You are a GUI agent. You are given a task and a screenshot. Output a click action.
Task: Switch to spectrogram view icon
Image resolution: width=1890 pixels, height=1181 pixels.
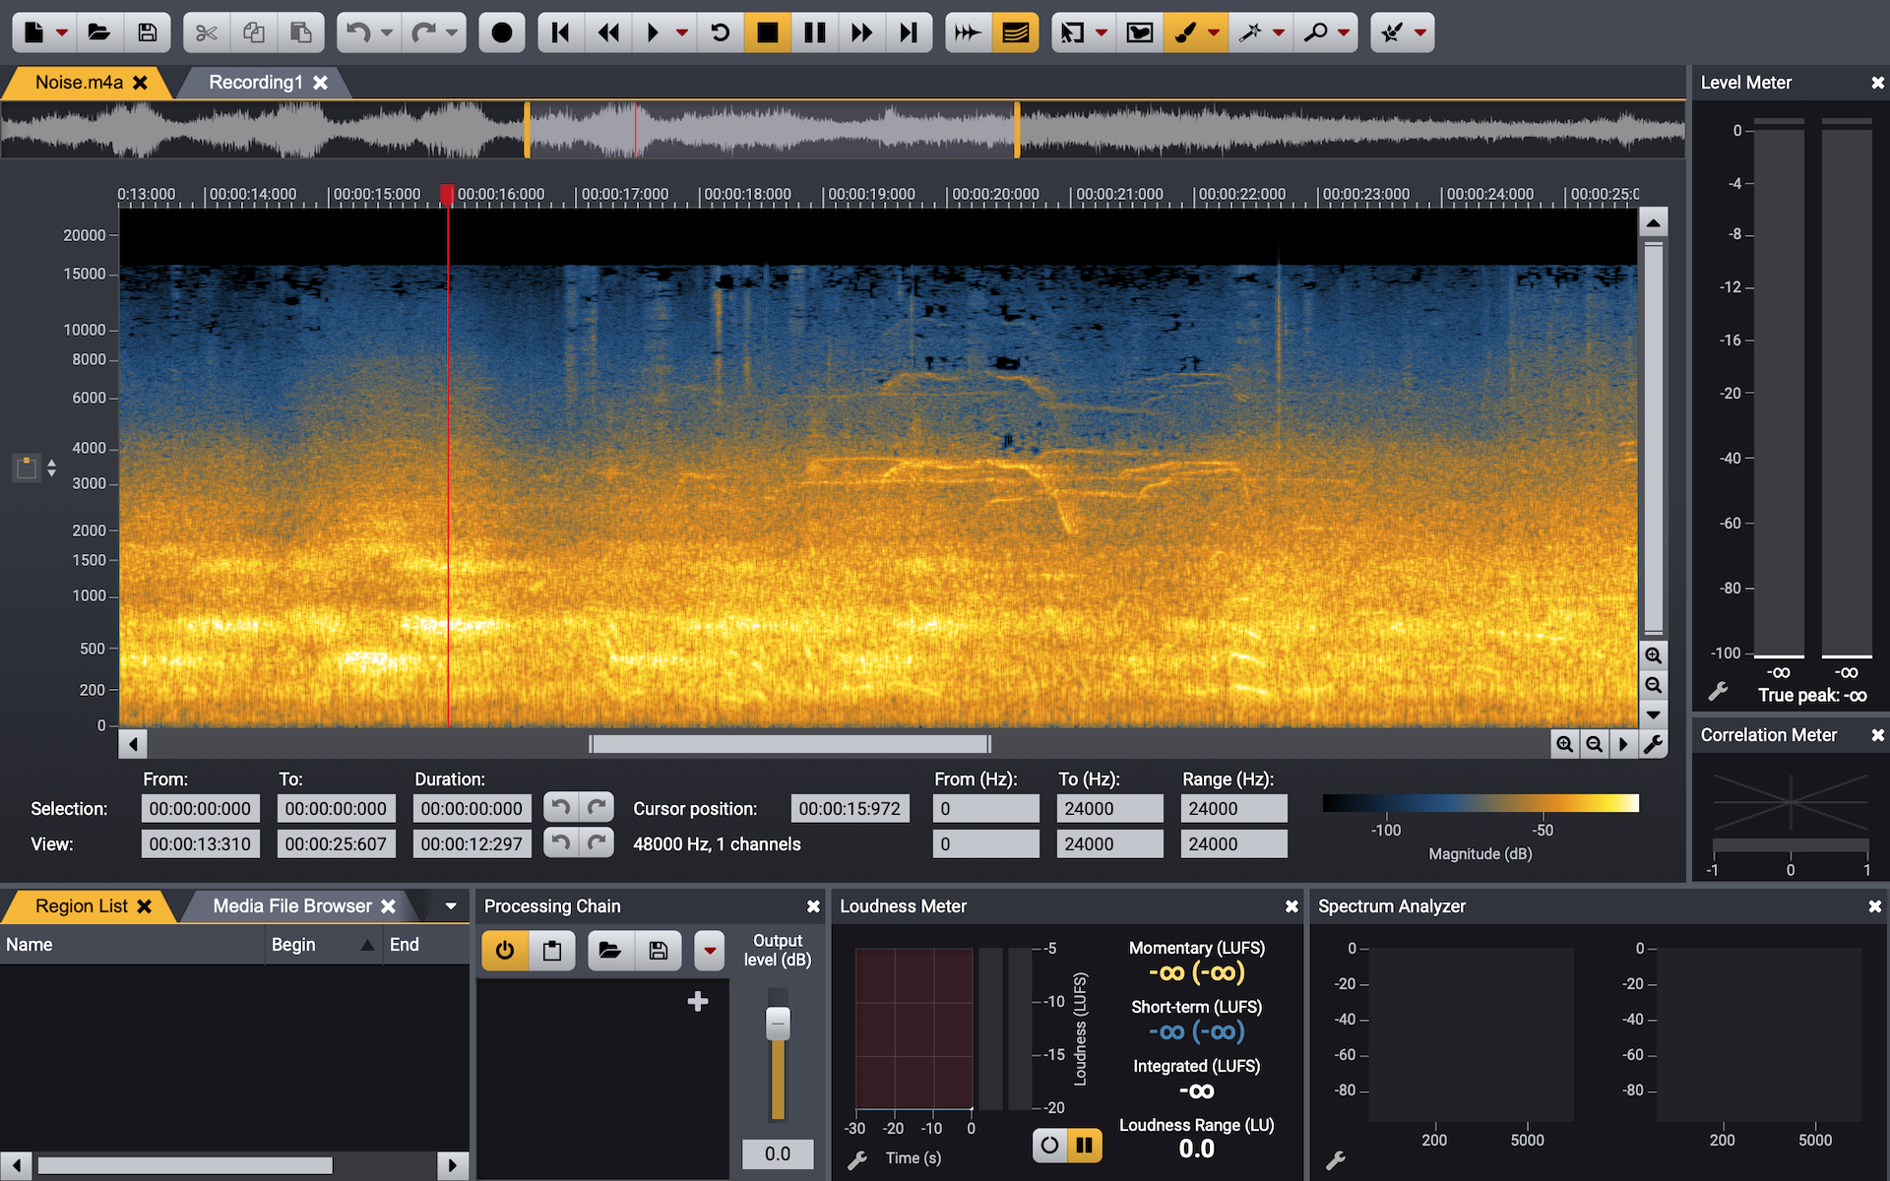1015,32
